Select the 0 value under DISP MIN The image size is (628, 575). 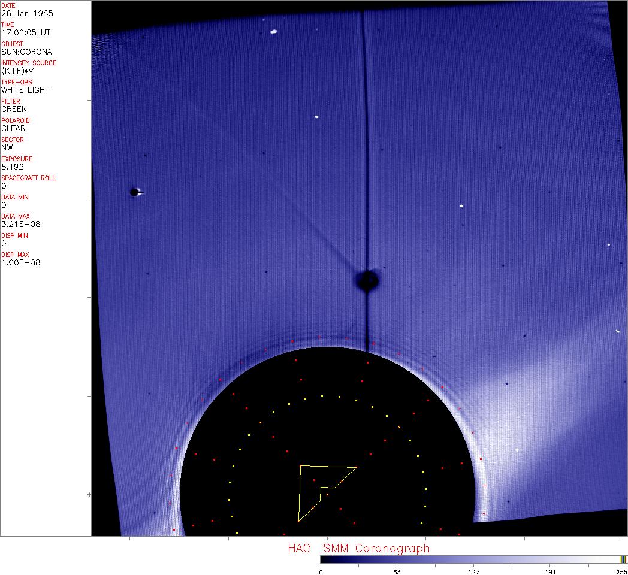point(4,244)
